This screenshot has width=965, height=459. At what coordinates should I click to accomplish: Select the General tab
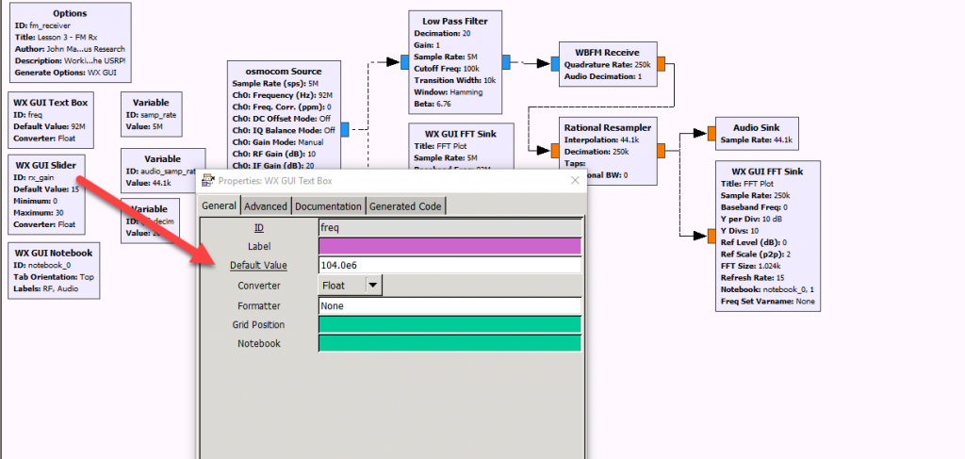pos(219,206)
